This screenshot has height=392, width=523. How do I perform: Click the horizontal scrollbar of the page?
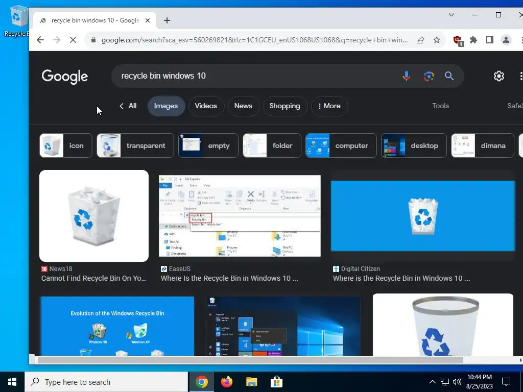(x=250, y=360)
